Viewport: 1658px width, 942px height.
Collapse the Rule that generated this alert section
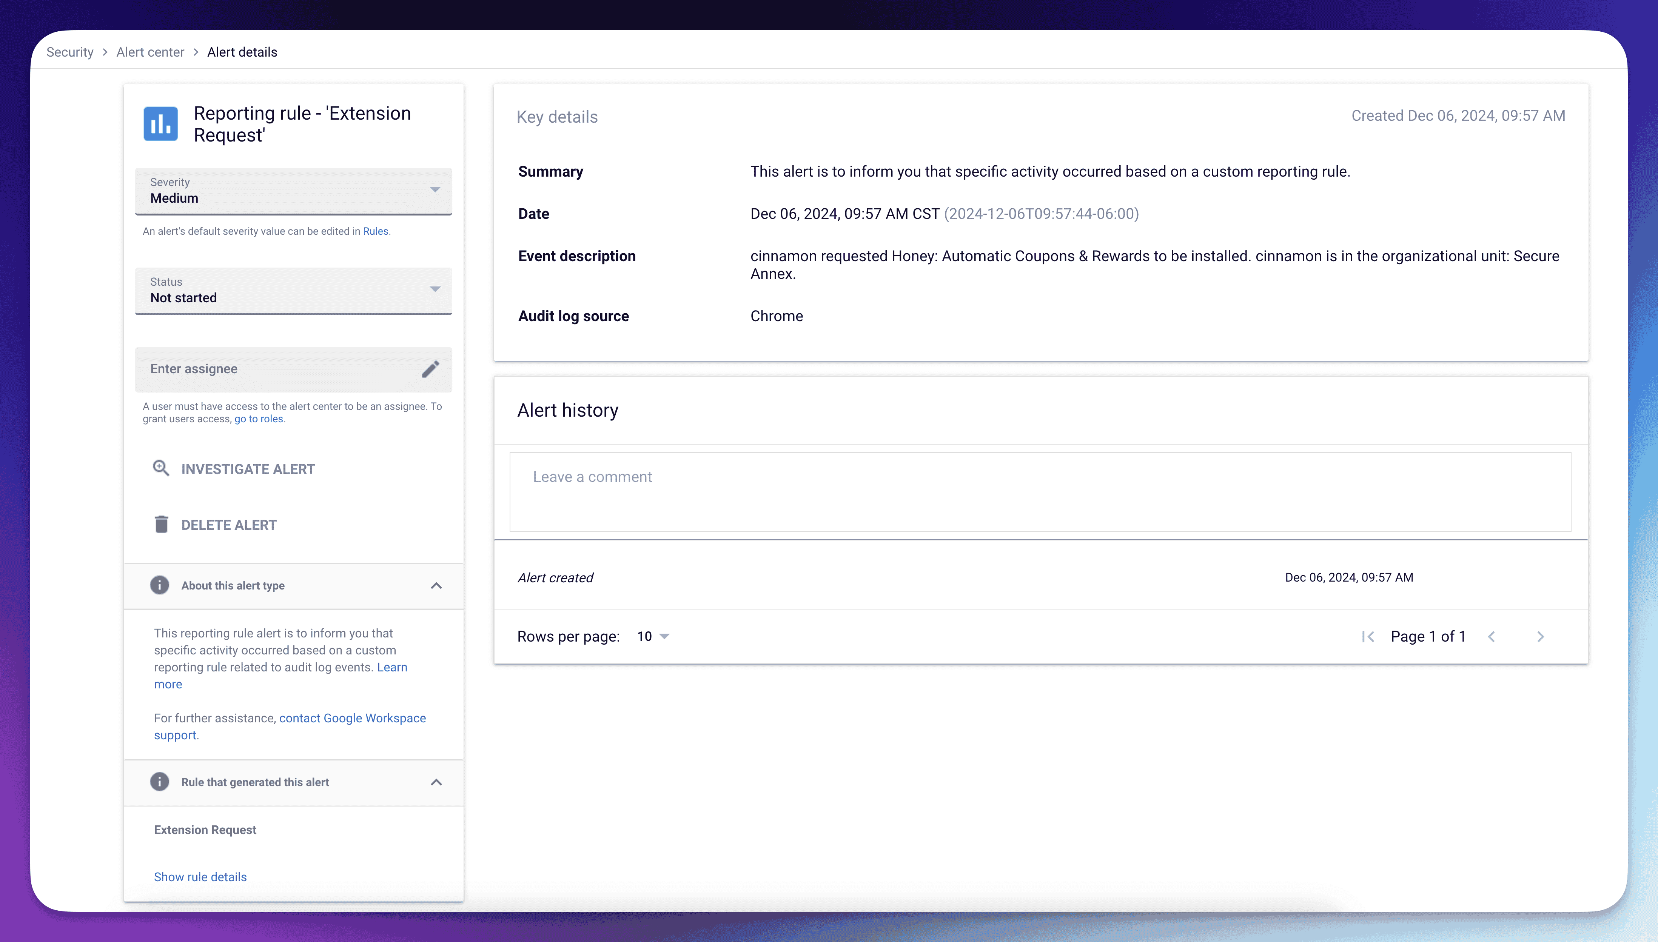point(436,782)
